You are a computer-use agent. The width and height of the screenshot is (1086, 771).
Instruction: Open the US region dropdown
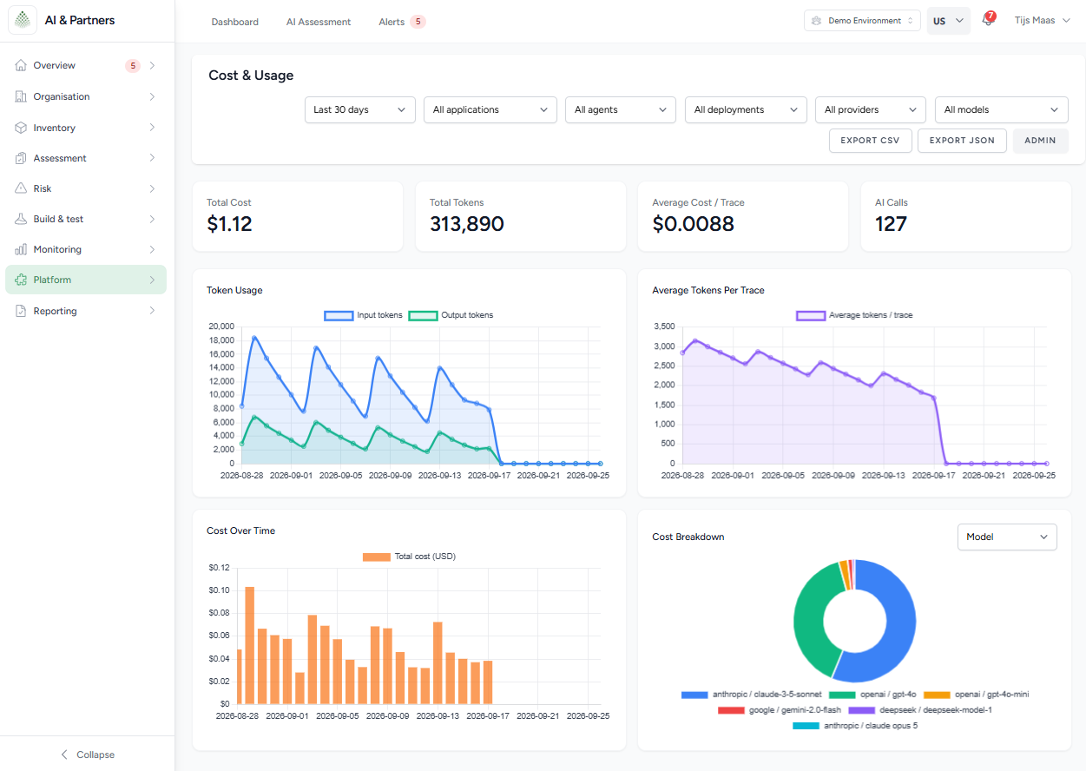coord(949,21)
